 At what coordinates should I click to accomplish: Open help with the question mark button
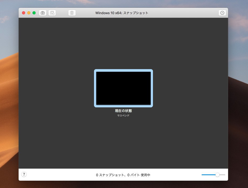click(x=24, y=174)
